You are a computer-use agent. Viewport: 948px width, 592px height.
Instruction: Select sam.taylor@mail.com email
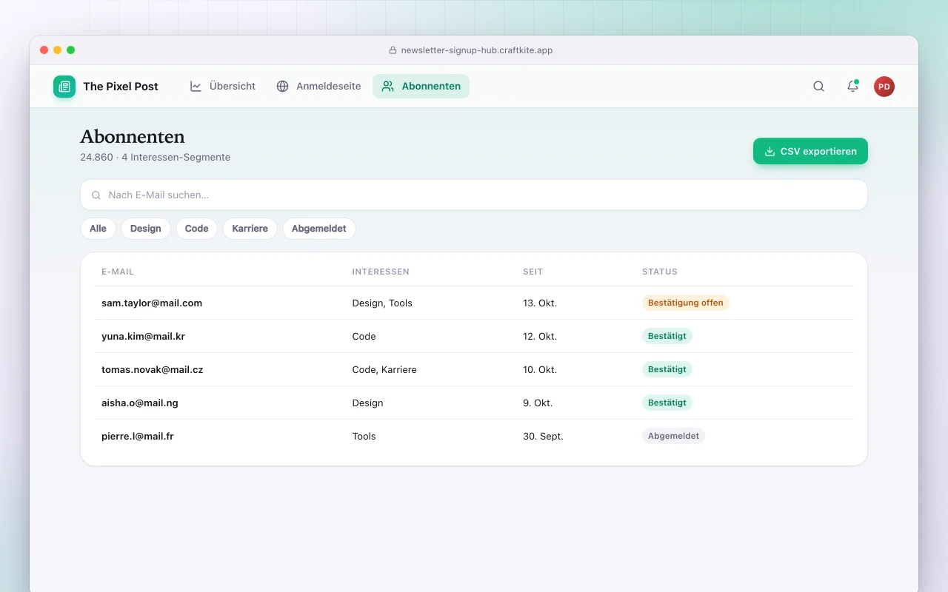152,303
